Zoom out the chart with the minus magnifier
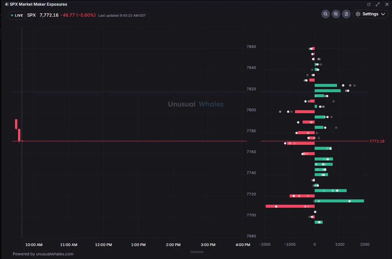The height and width of the screenshot is (259, 392). point(325,14)
